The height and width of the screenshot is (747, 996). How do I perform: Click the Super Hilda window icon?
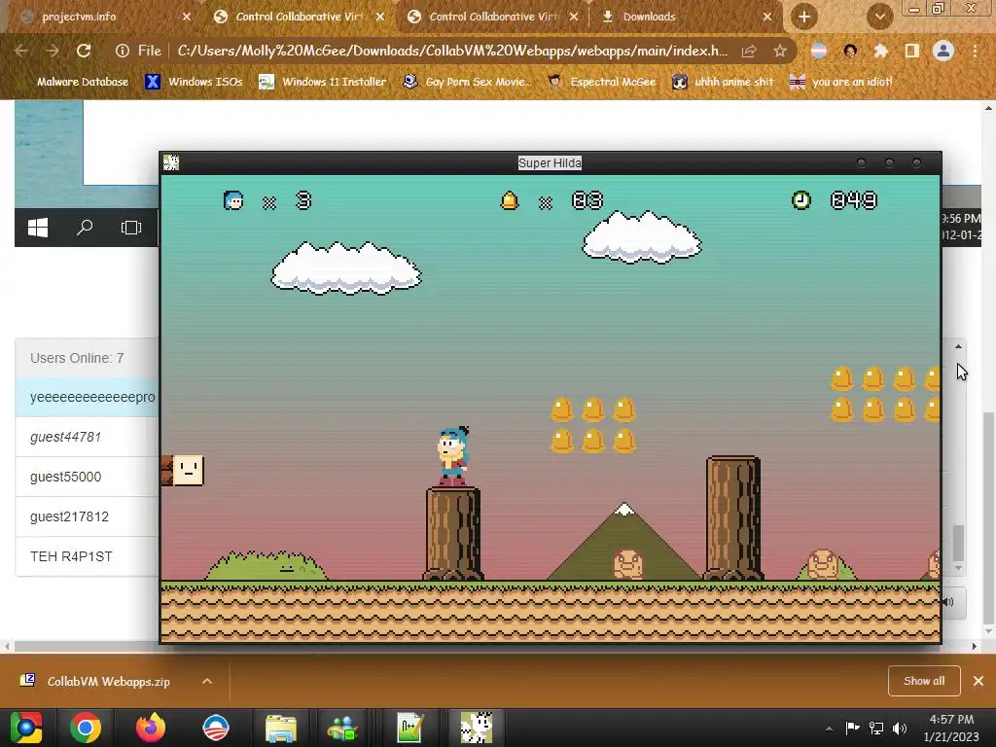tap(171, 162)
